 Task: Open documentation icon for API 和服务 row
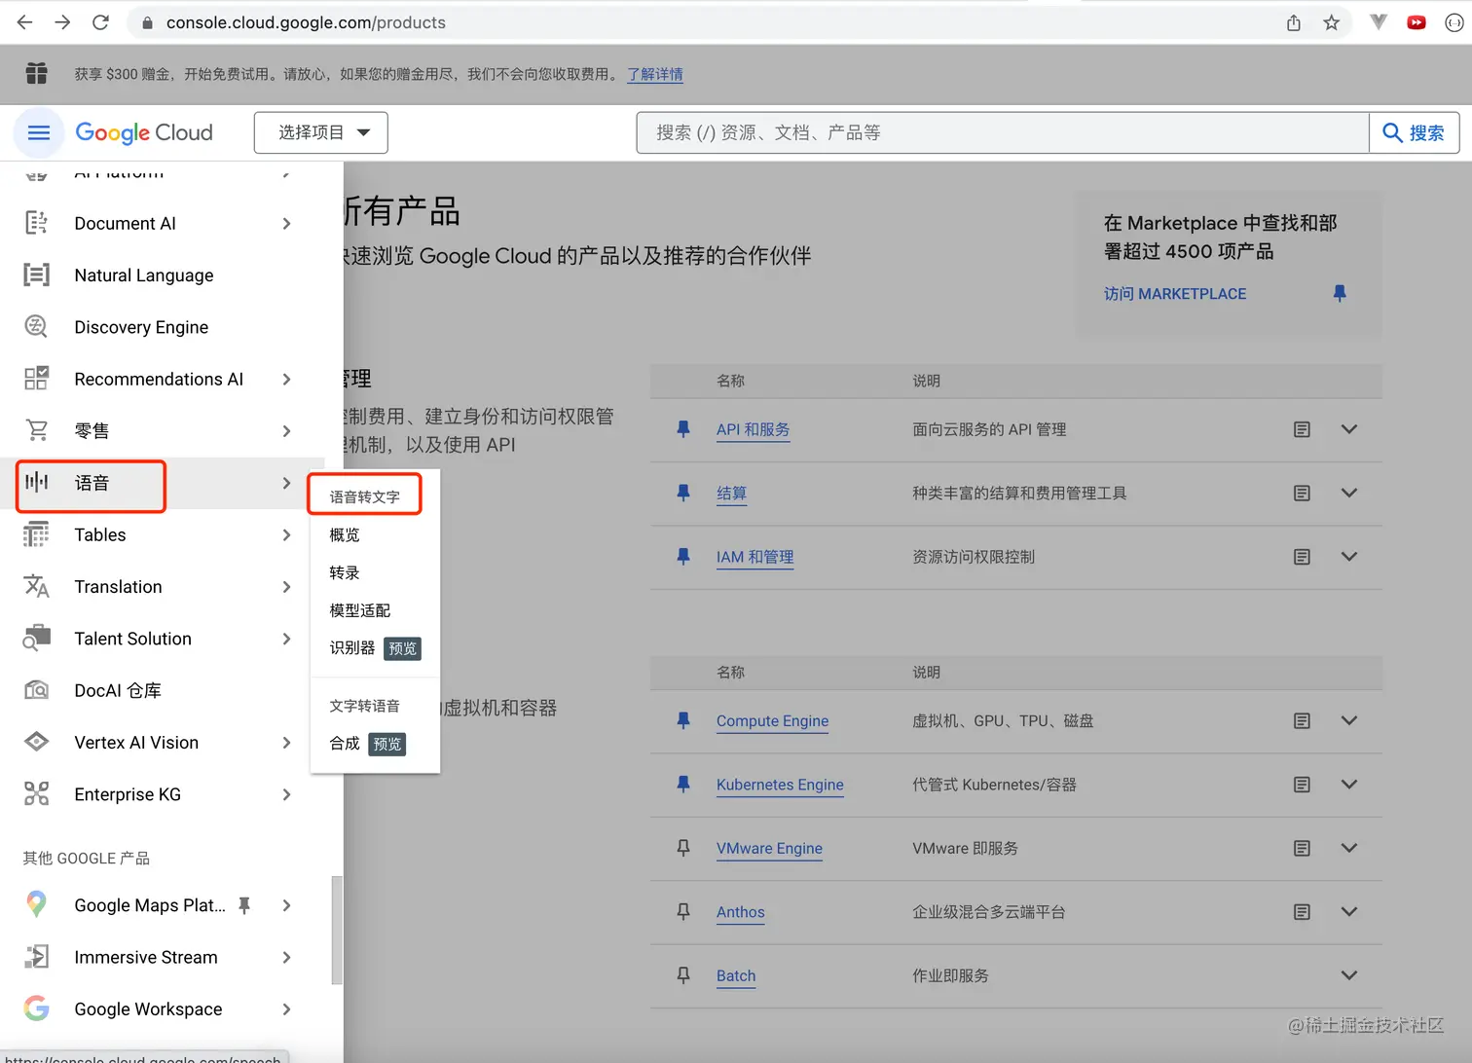click(1302, 429)
